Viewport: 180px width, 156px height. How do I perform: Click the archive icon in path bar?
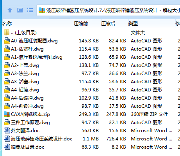click(42, 10)
